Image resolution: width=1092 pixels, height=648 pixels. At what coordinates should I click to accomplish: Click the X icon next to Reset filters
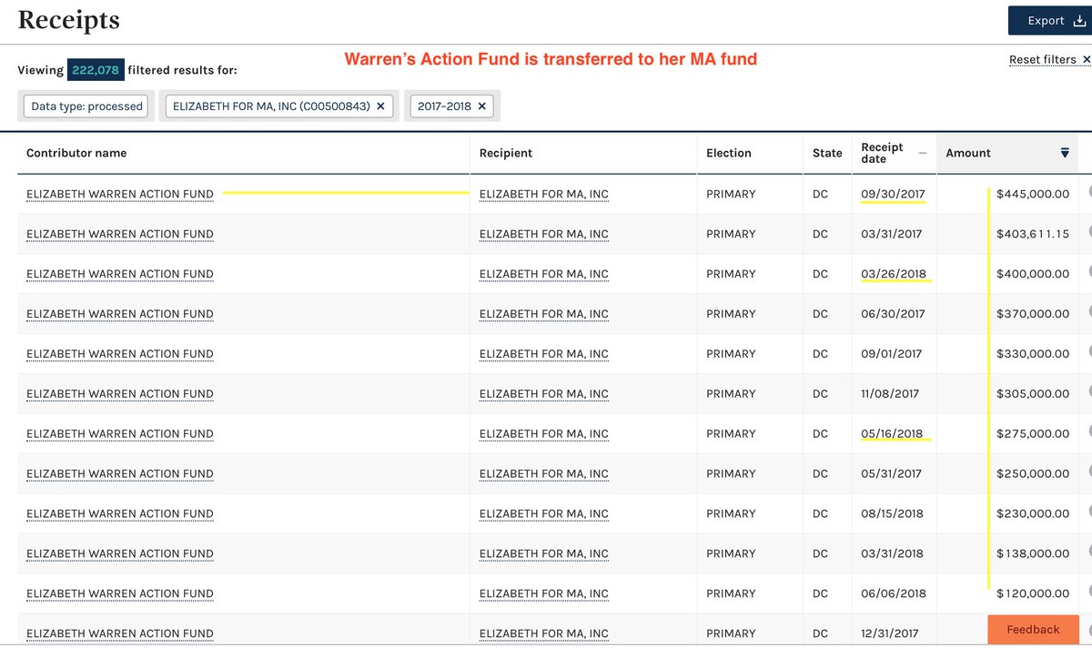pos(1085,59)
